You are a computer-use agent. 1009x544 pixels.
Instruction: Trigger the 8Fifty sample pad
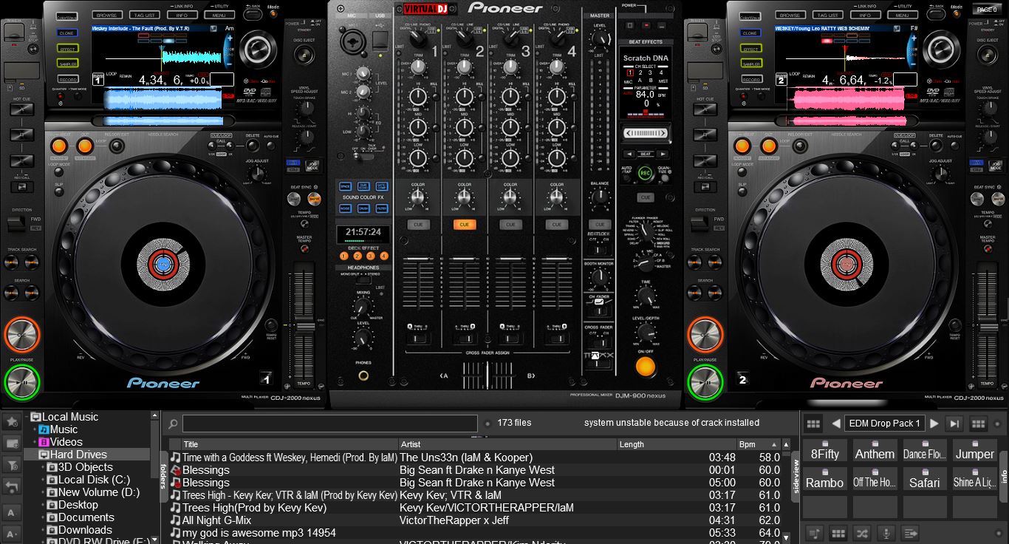point(825,451)
